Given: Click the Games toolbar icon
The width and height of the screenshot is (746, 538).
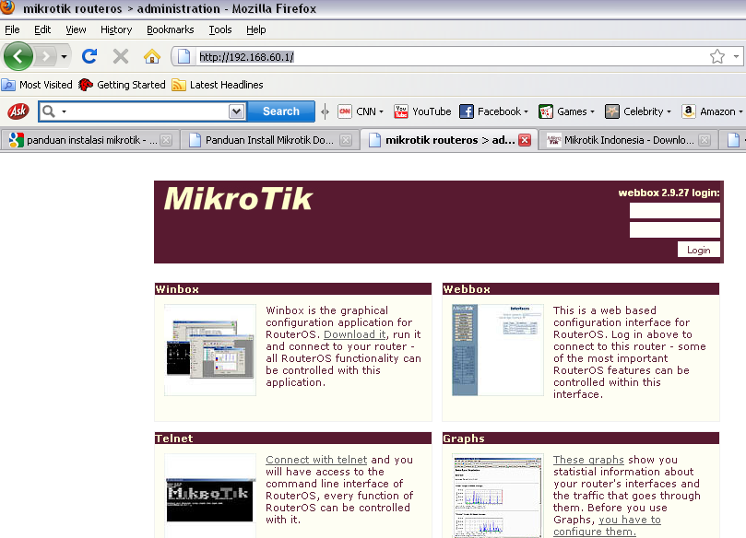Looking at the screenshot, I should pos(546,111).
